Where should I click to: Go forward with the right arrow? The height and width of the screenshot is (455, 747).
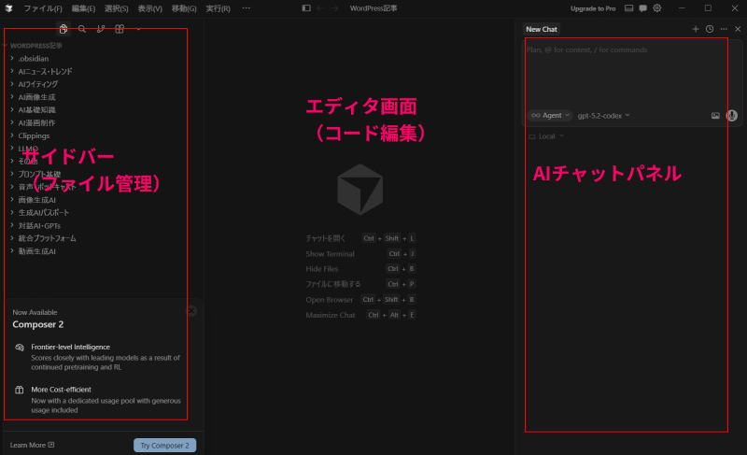tap(334, 8)
